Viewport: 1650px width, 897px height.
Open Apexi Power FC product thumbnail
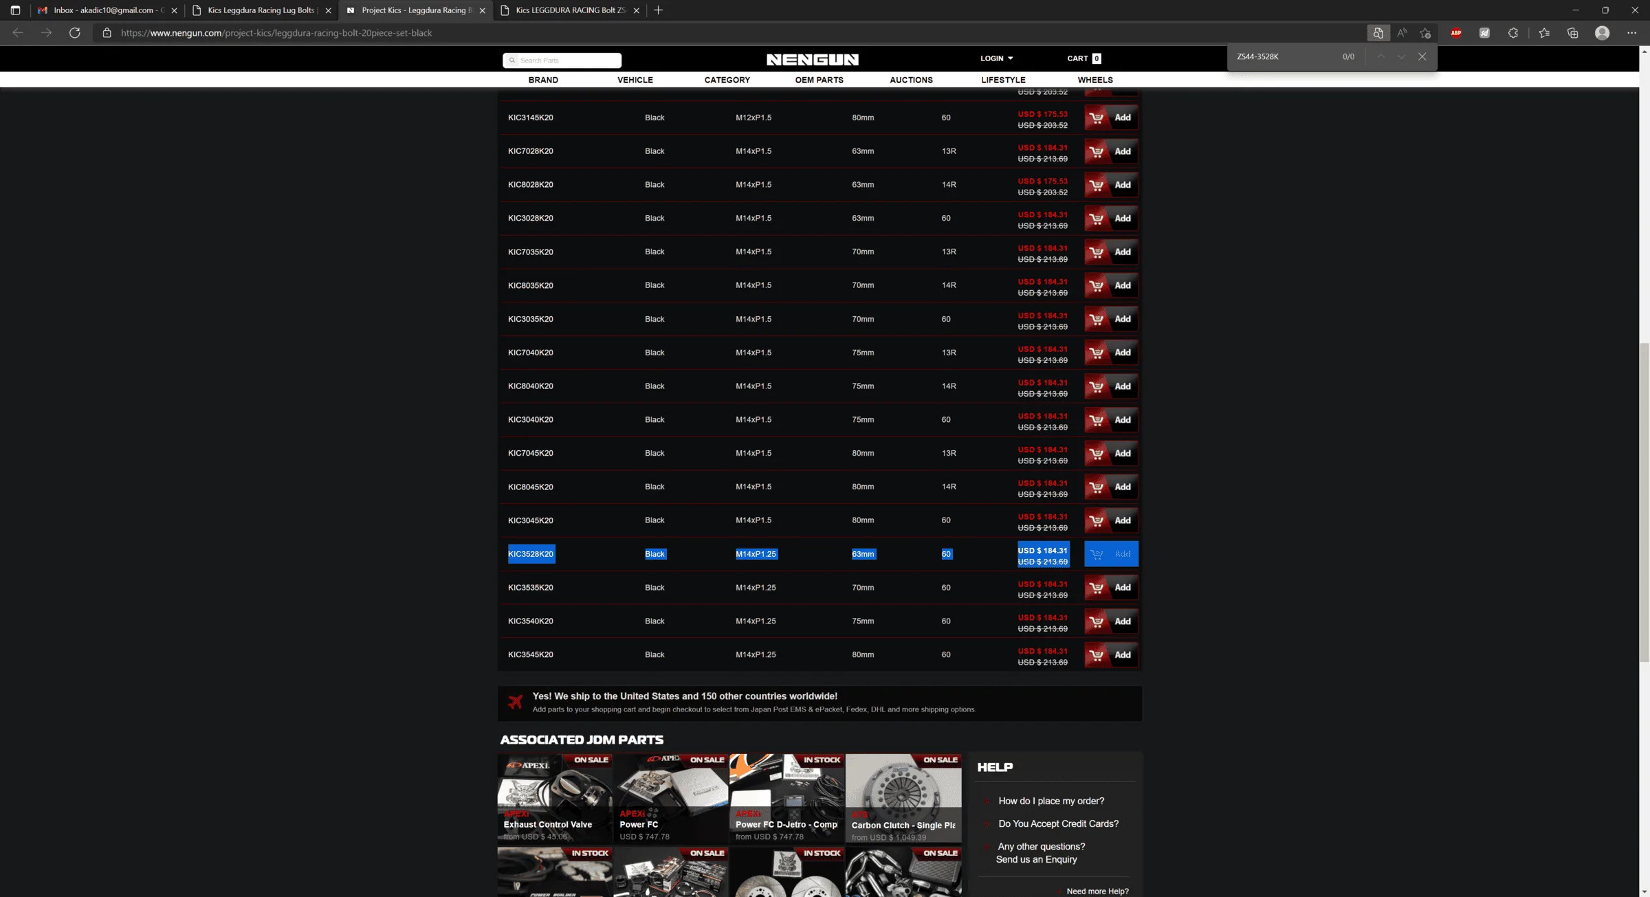tap(671, 798)
